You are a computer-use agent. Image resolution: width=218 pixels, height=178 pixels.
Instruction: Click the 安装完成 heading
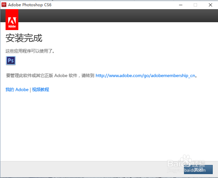coord(24,38)
